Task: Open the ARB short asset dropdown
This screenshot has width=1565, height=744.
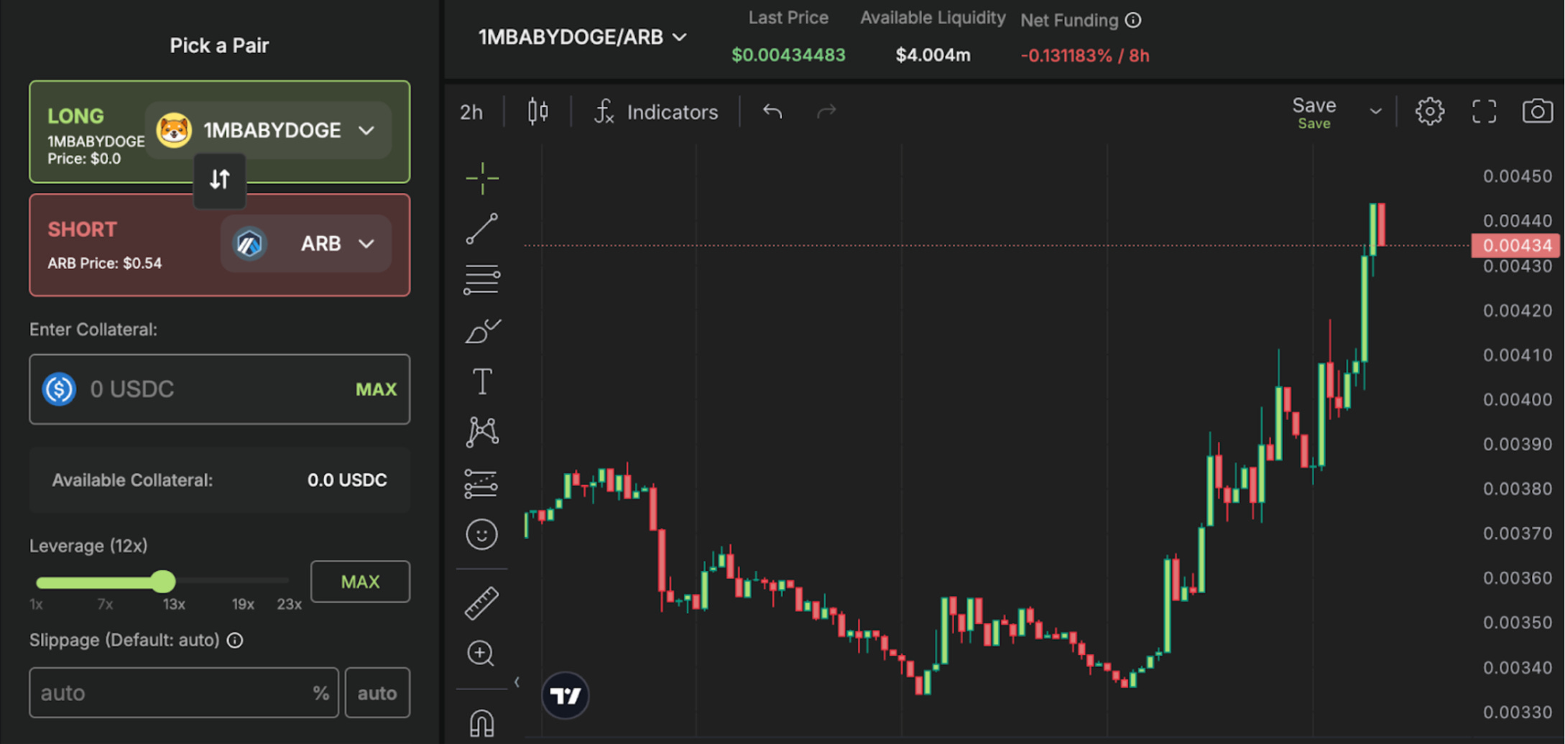Action: click(x=305, y=243)
